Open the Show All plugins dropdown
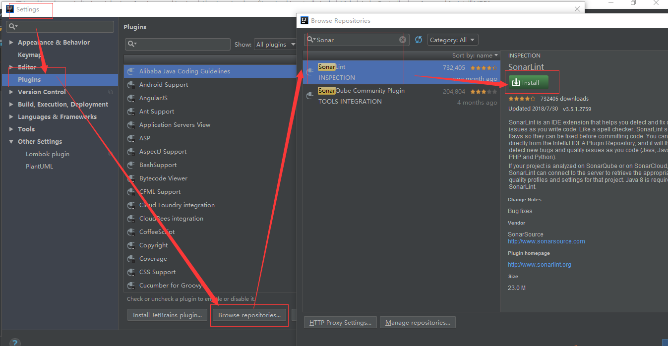Screen dimensions: 668x346 (x=275, y=44)
